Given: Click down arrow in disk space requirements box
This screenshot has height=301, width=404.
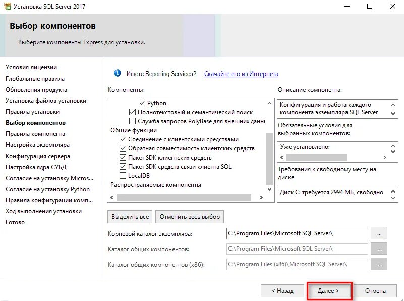Looking at the screenshot, I should [x=393, y=198].
